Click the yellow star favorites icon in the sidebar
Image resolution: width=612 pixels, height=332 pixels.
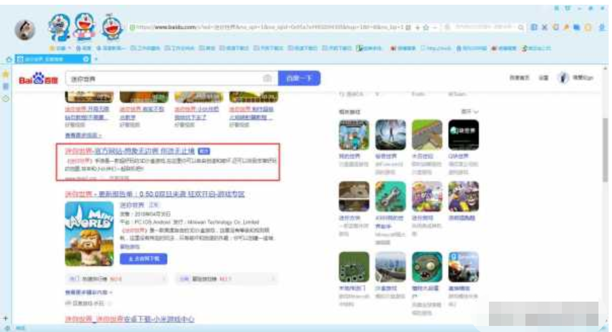[x=6, y=74]
